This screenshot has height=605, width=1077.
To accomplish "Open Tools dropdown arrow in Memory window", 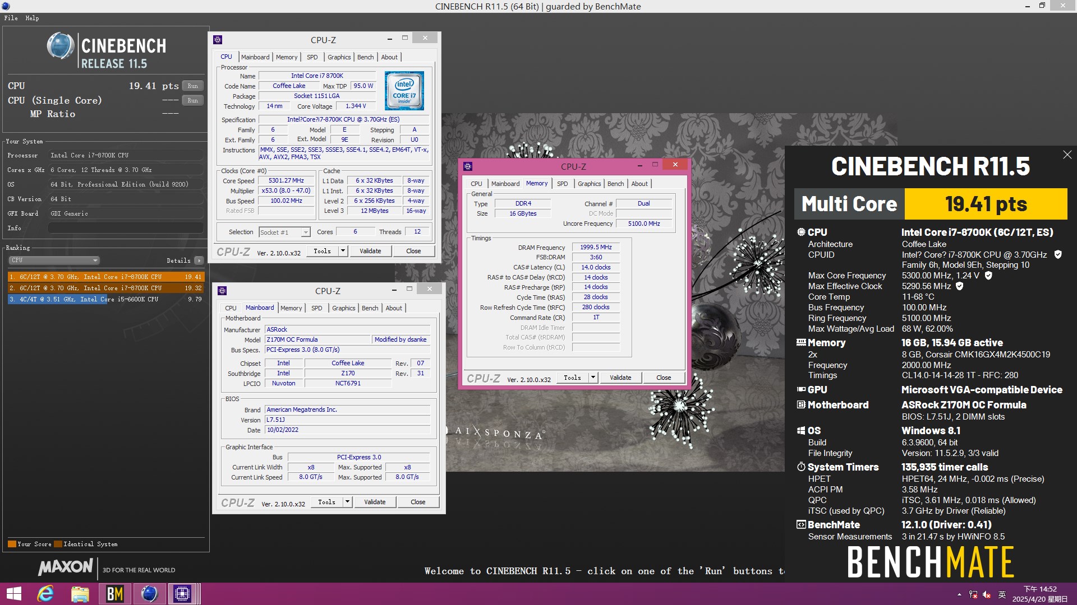I will tap(593, 378).
